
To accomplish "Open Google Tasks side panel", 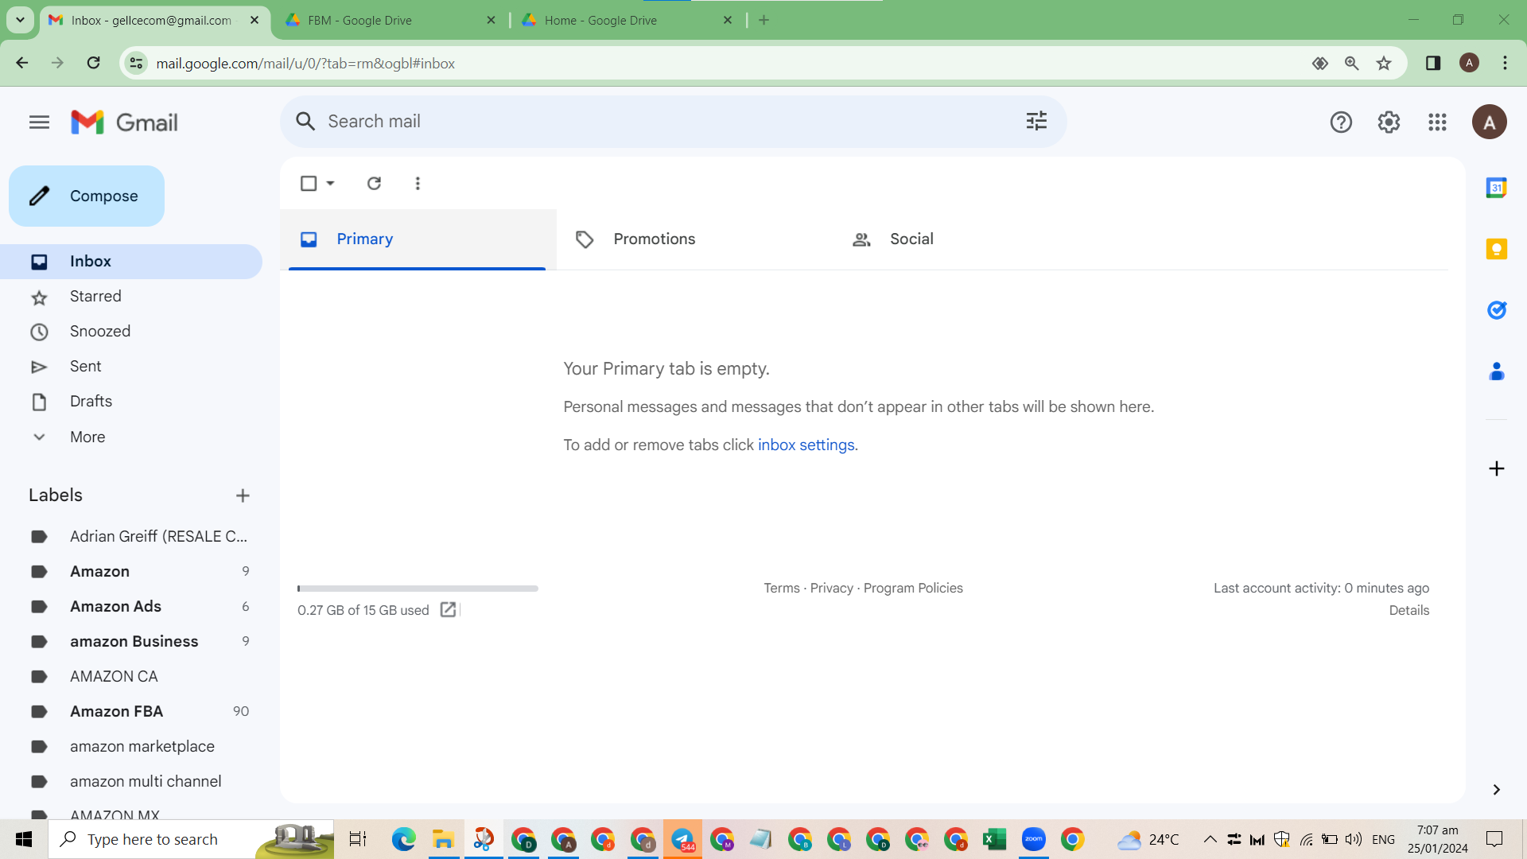I will tap(1496, 310).
